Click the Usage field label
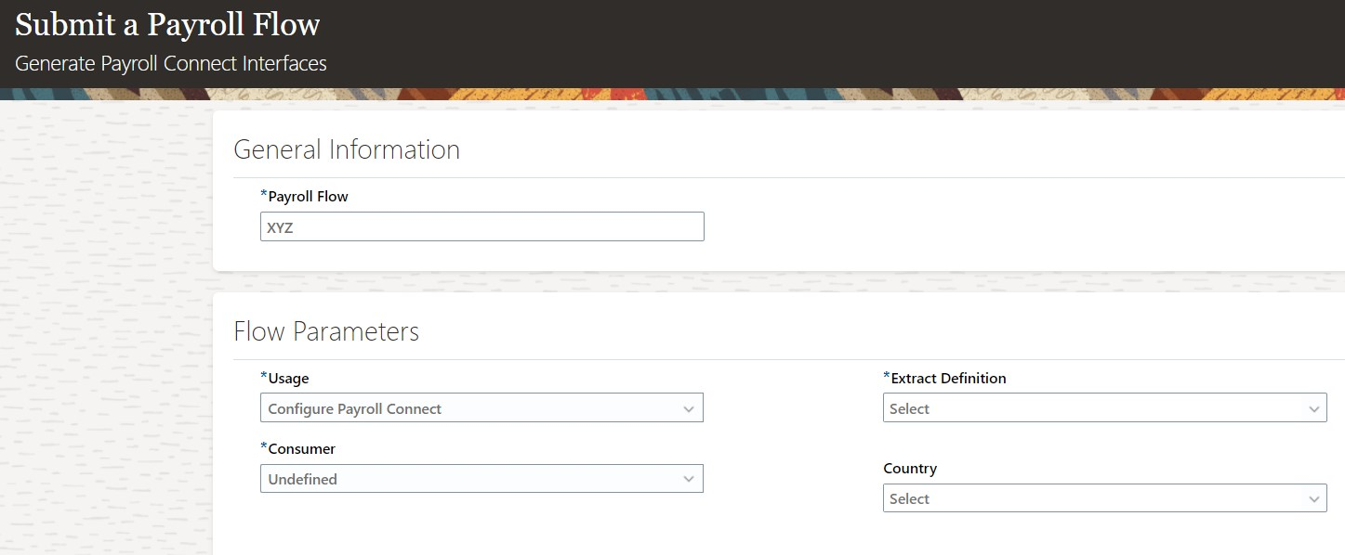 coord(288,379)
